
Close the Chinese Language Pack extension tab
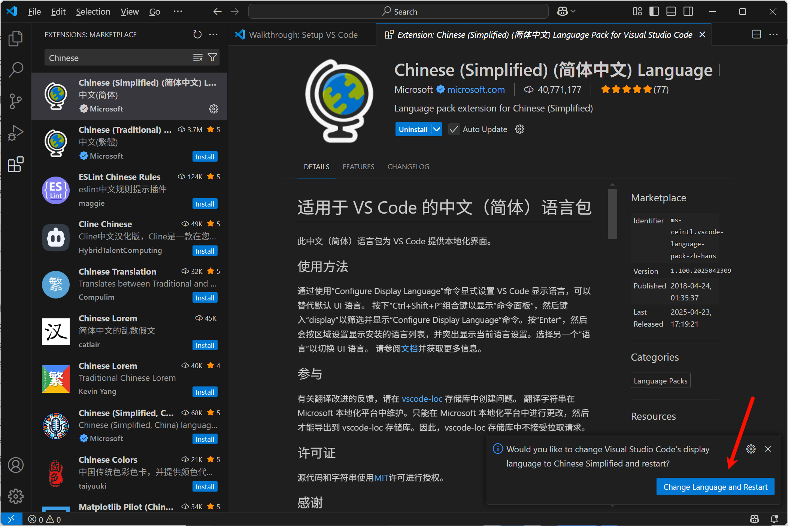[702, 34]
